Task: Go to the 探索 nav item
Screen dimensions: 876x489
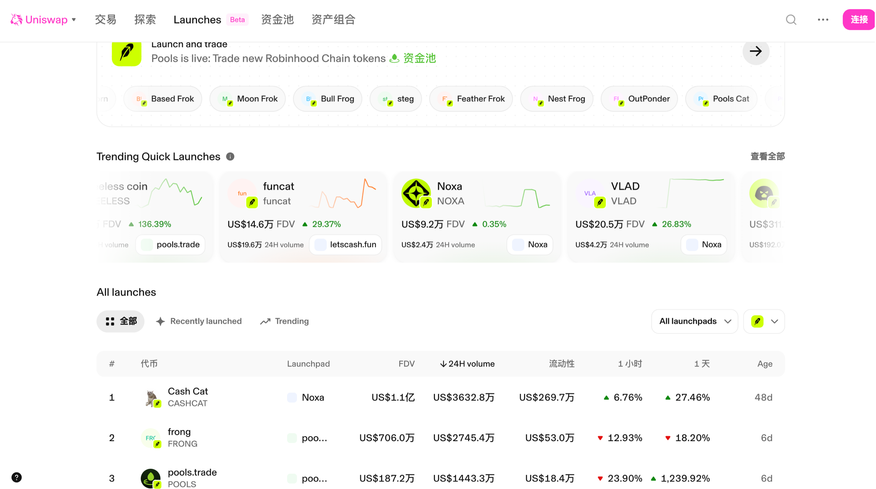Action: point(145,20)
